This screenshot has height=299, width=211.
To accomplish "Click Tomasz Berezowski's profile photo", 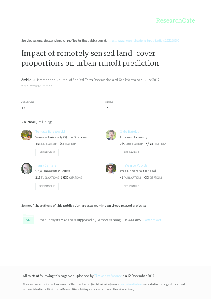I will click(x=27, y=135).
